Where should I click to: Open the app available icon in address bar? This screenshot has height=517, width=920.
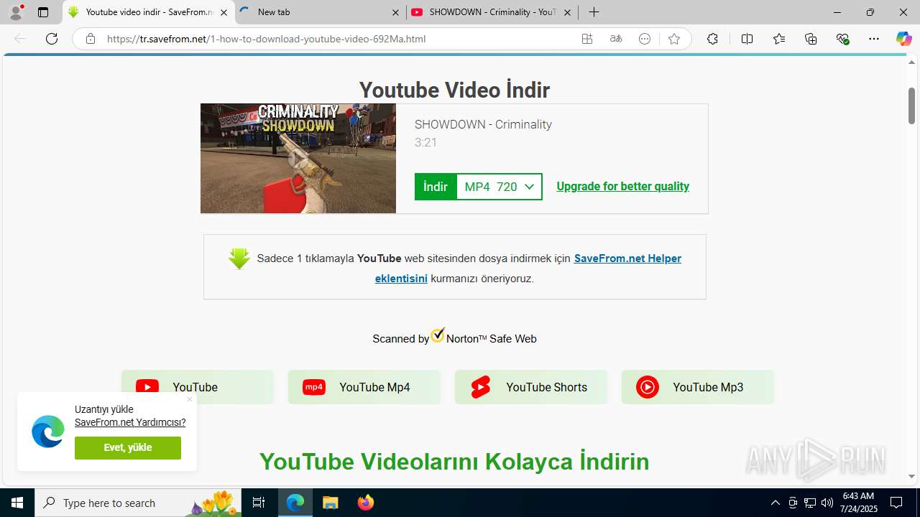pyautogui.click(x=587, y=39)
